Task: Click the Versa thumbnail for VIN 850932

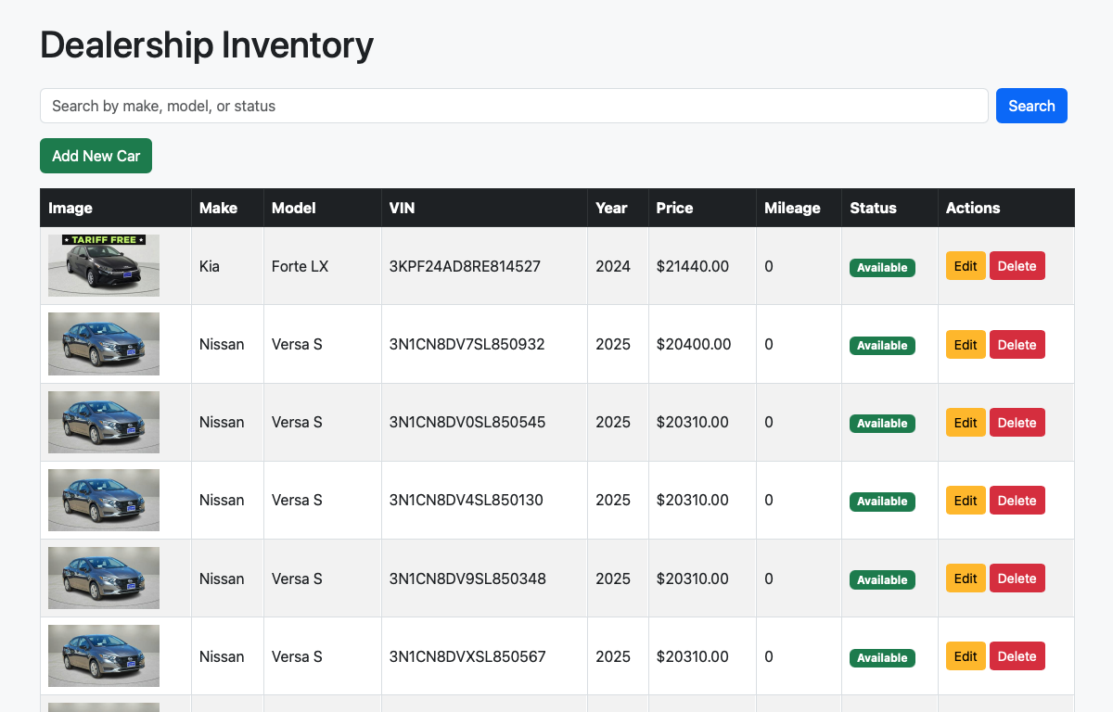Action: [104, 344]
